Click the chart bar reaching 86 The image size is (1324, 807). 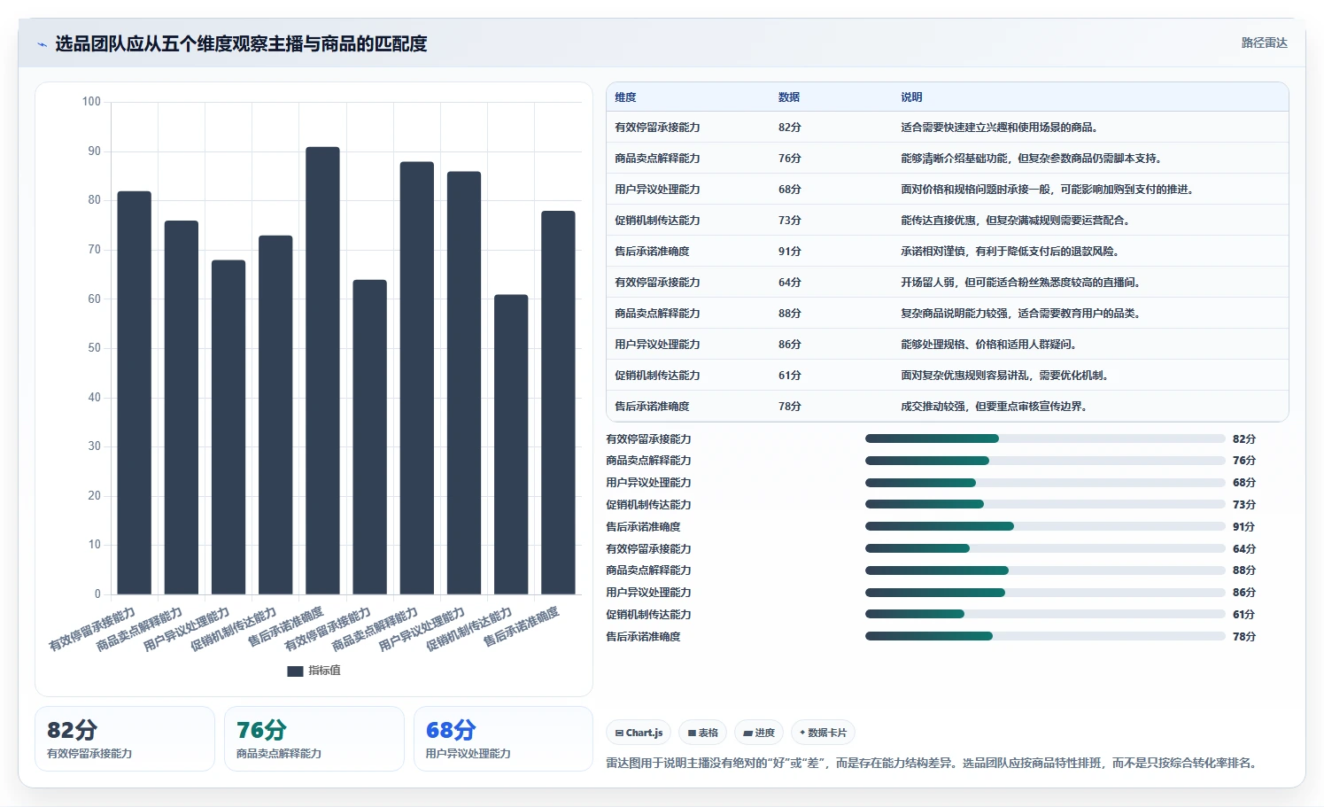(x=464, y=383)
